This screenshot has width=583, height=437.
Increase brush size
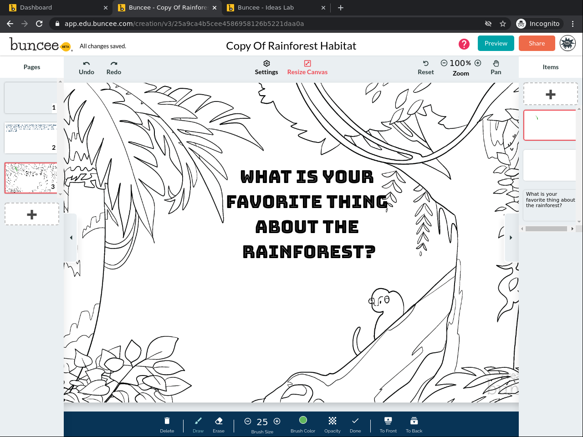click(277, 422)
